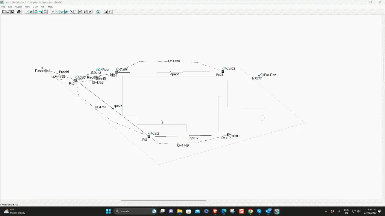Open a model with the folder icon
Viewport: 385px width, 216px height.
(x=8, y=12)
